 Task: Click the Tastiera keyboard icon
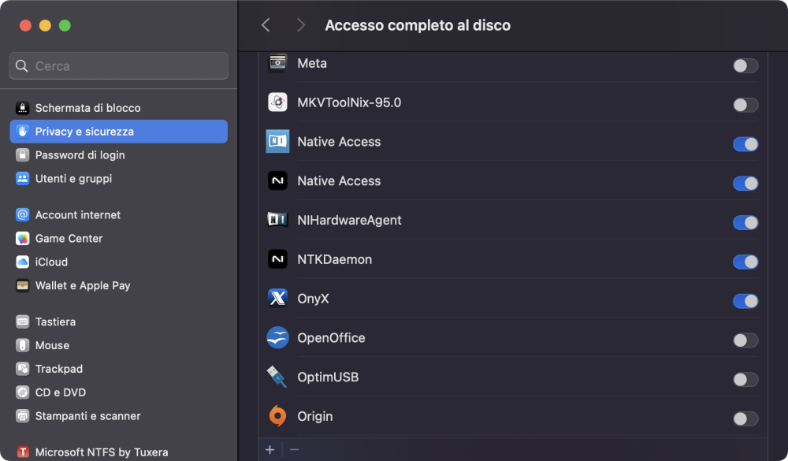point(22,322)
